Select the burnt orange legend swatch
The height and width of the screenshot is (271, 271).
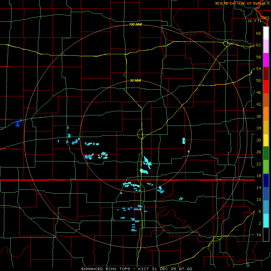[x=266, y=100]
